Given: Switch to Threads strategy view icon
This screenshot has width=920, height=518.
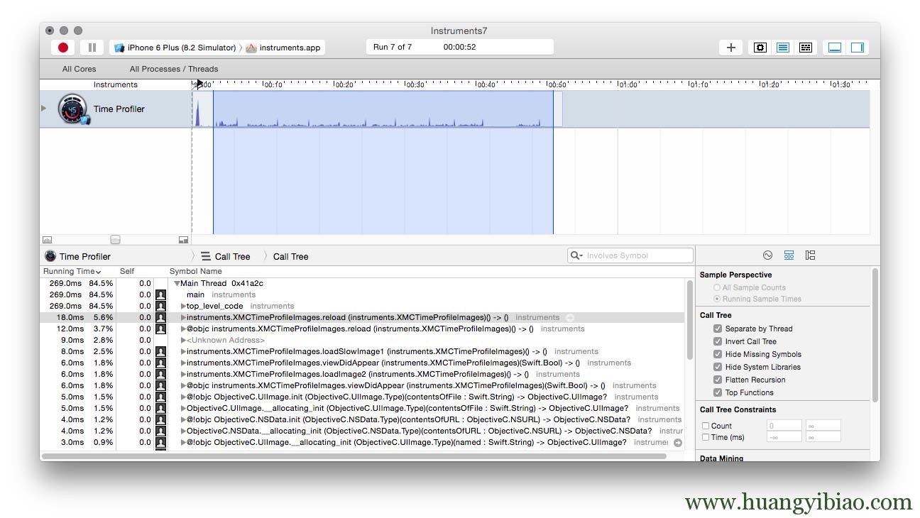Looking at the screenshot, I should click(x=806, y=48).
